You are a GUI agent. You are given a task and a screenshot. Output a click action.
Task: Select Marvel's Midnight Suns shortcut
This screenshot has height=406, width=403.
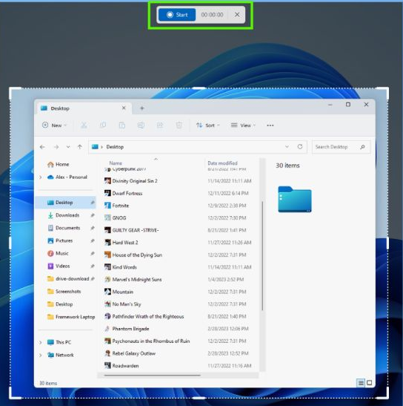(x=133, y=280)
